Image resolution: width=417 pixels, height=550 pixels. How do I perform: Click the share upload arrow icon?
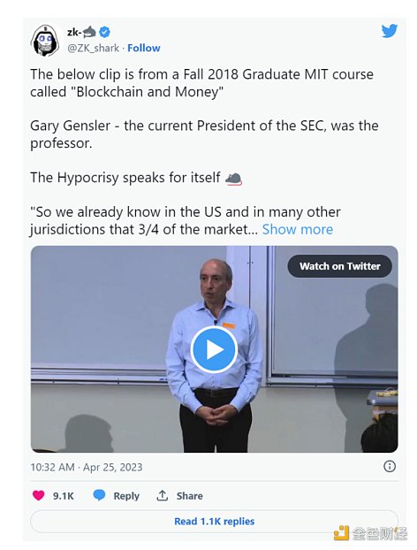[x=162, y=495]
